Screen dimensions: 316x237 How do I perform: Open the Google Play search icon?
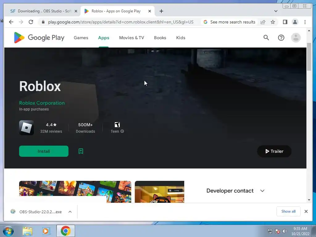266,37
